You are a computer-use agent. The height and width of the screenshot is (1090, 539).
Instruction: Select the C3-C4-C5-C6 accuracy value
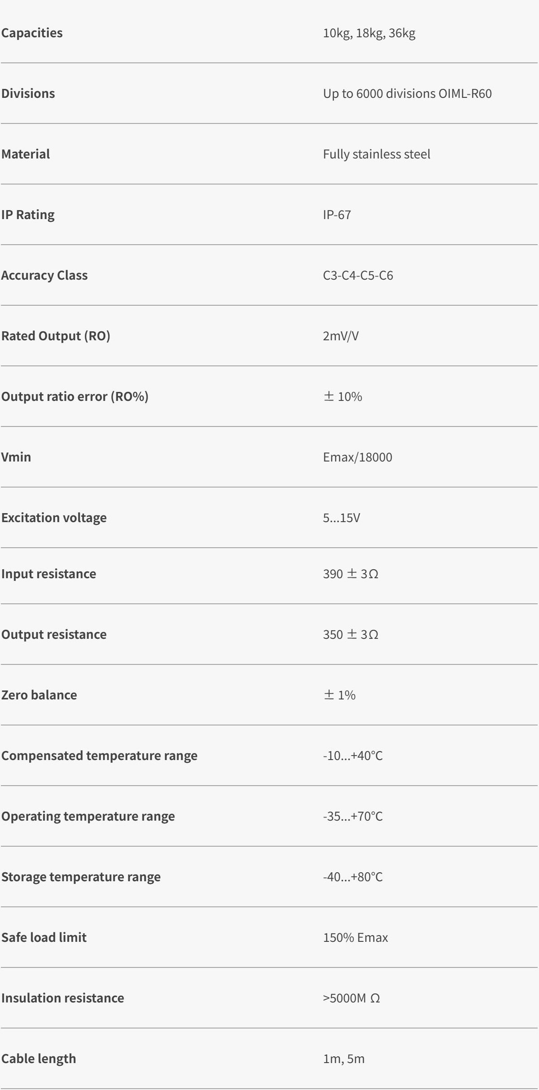tap(358, 275)
